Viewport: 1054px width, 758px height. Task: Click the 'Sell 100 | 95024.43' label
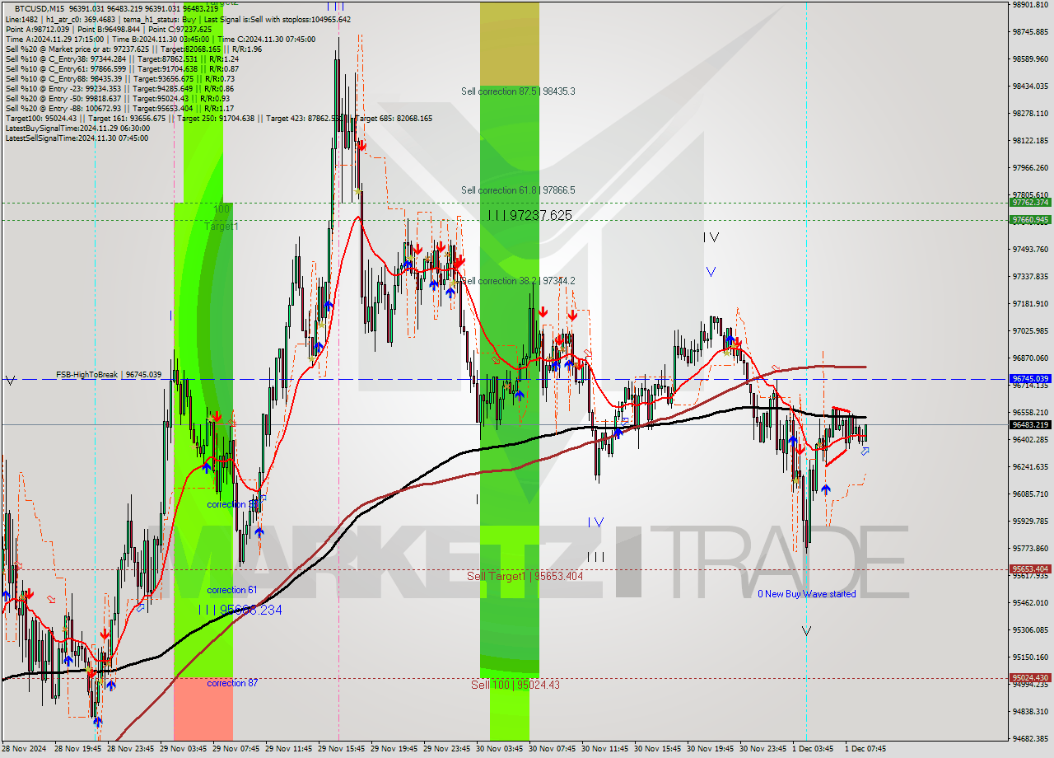[515, 685]
